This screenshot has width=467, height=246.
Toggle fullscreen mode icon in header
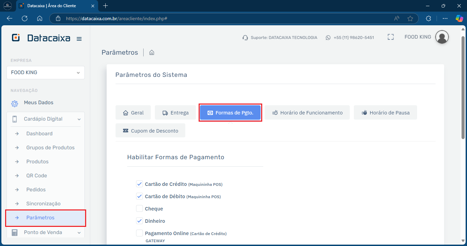(391, 37)
